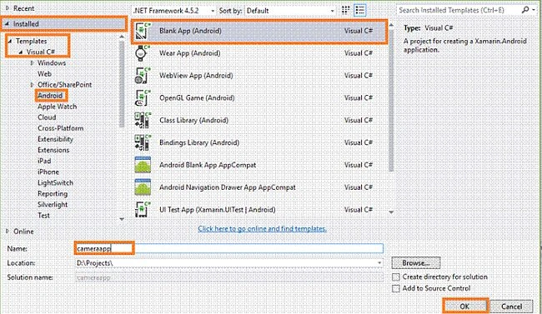Viewport: 542px width, 314px height.
Task: Click the WebView App (Android) icon
Action: tap(143, 76)
